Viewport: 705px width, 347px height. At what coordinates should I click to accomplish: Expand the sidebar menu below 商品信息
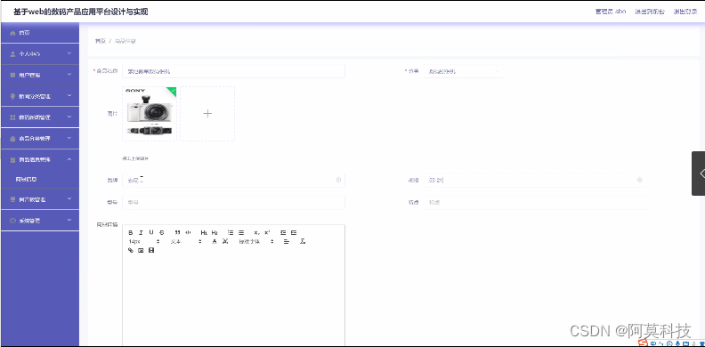click(x=39, y=199)
